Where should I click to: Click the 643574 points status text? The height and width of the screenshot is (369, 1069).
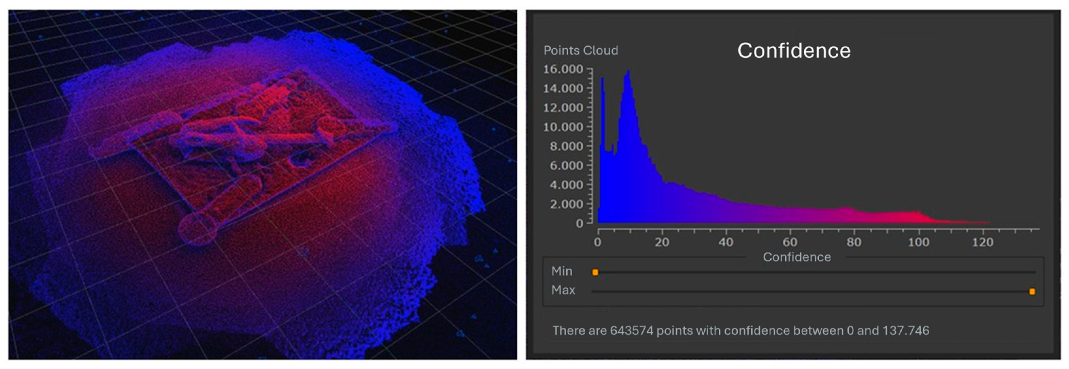click(740, 330)
